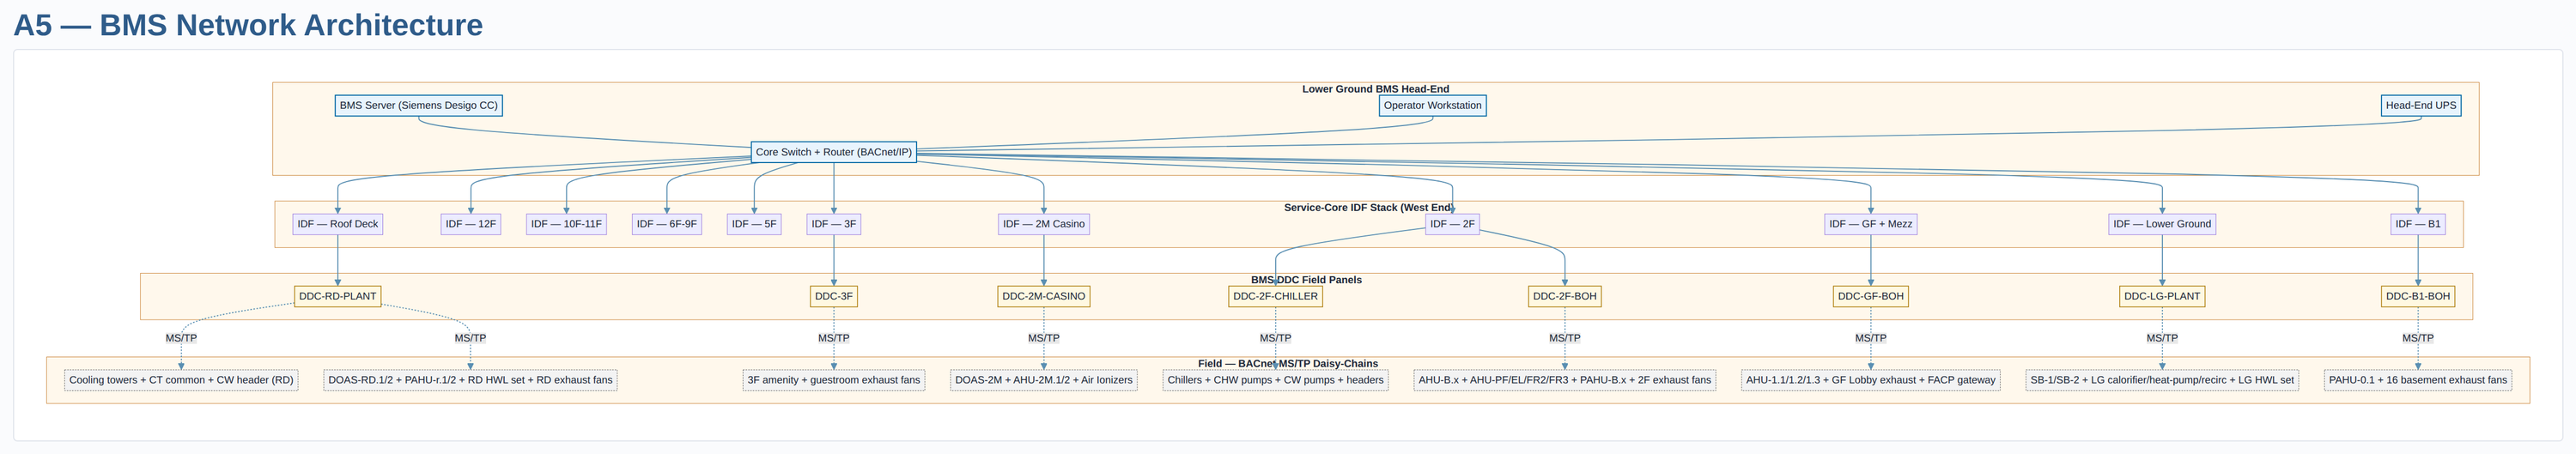
Task: Click the IDF — 10F-11F node
Action: pyautogui.click(x=566, y=224)
